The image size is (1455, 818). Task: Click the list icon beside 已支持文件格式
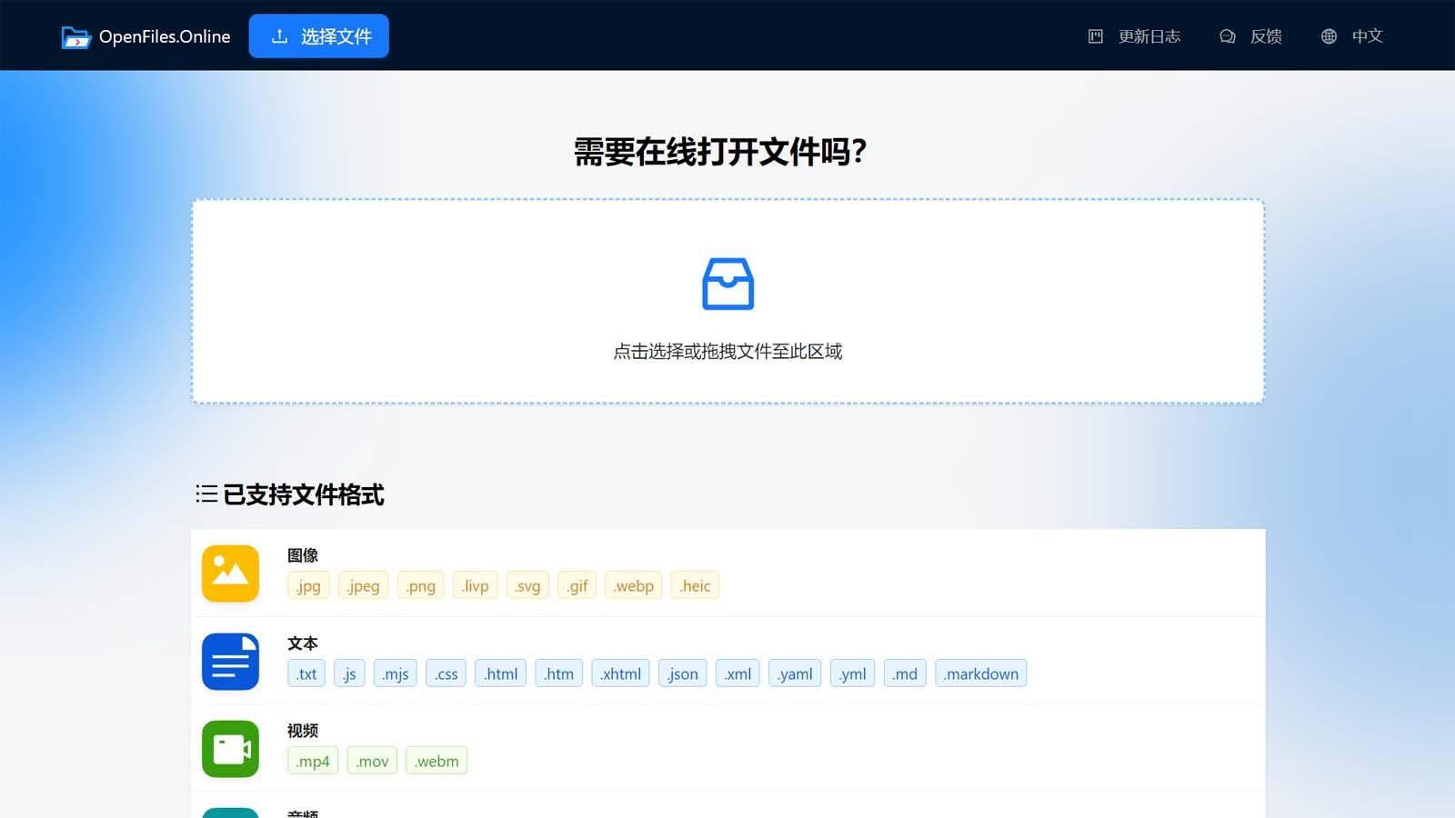tap(206, 494)
